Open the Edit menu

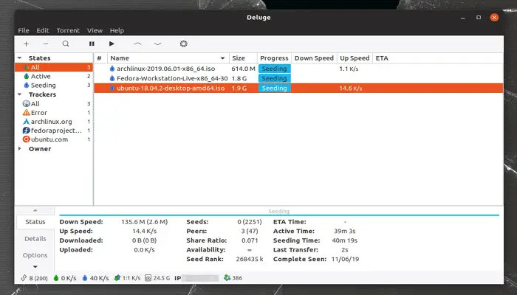[43, 30]
